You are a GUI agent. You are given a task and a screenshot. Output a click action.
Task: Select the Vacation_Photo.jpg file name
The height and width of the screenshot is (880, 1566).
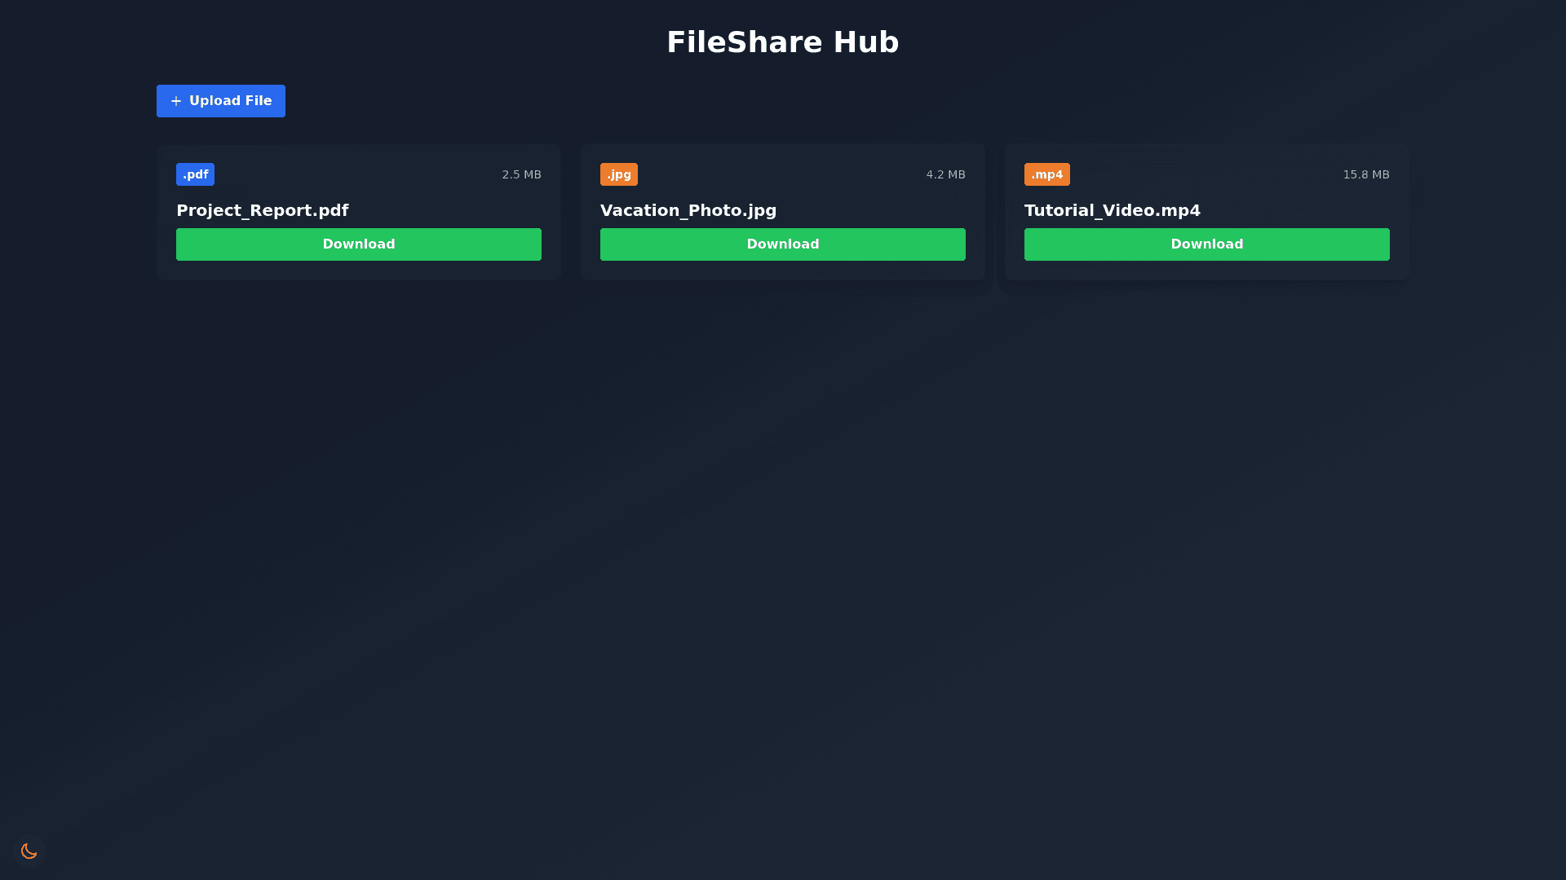click(x=688, y=210)
